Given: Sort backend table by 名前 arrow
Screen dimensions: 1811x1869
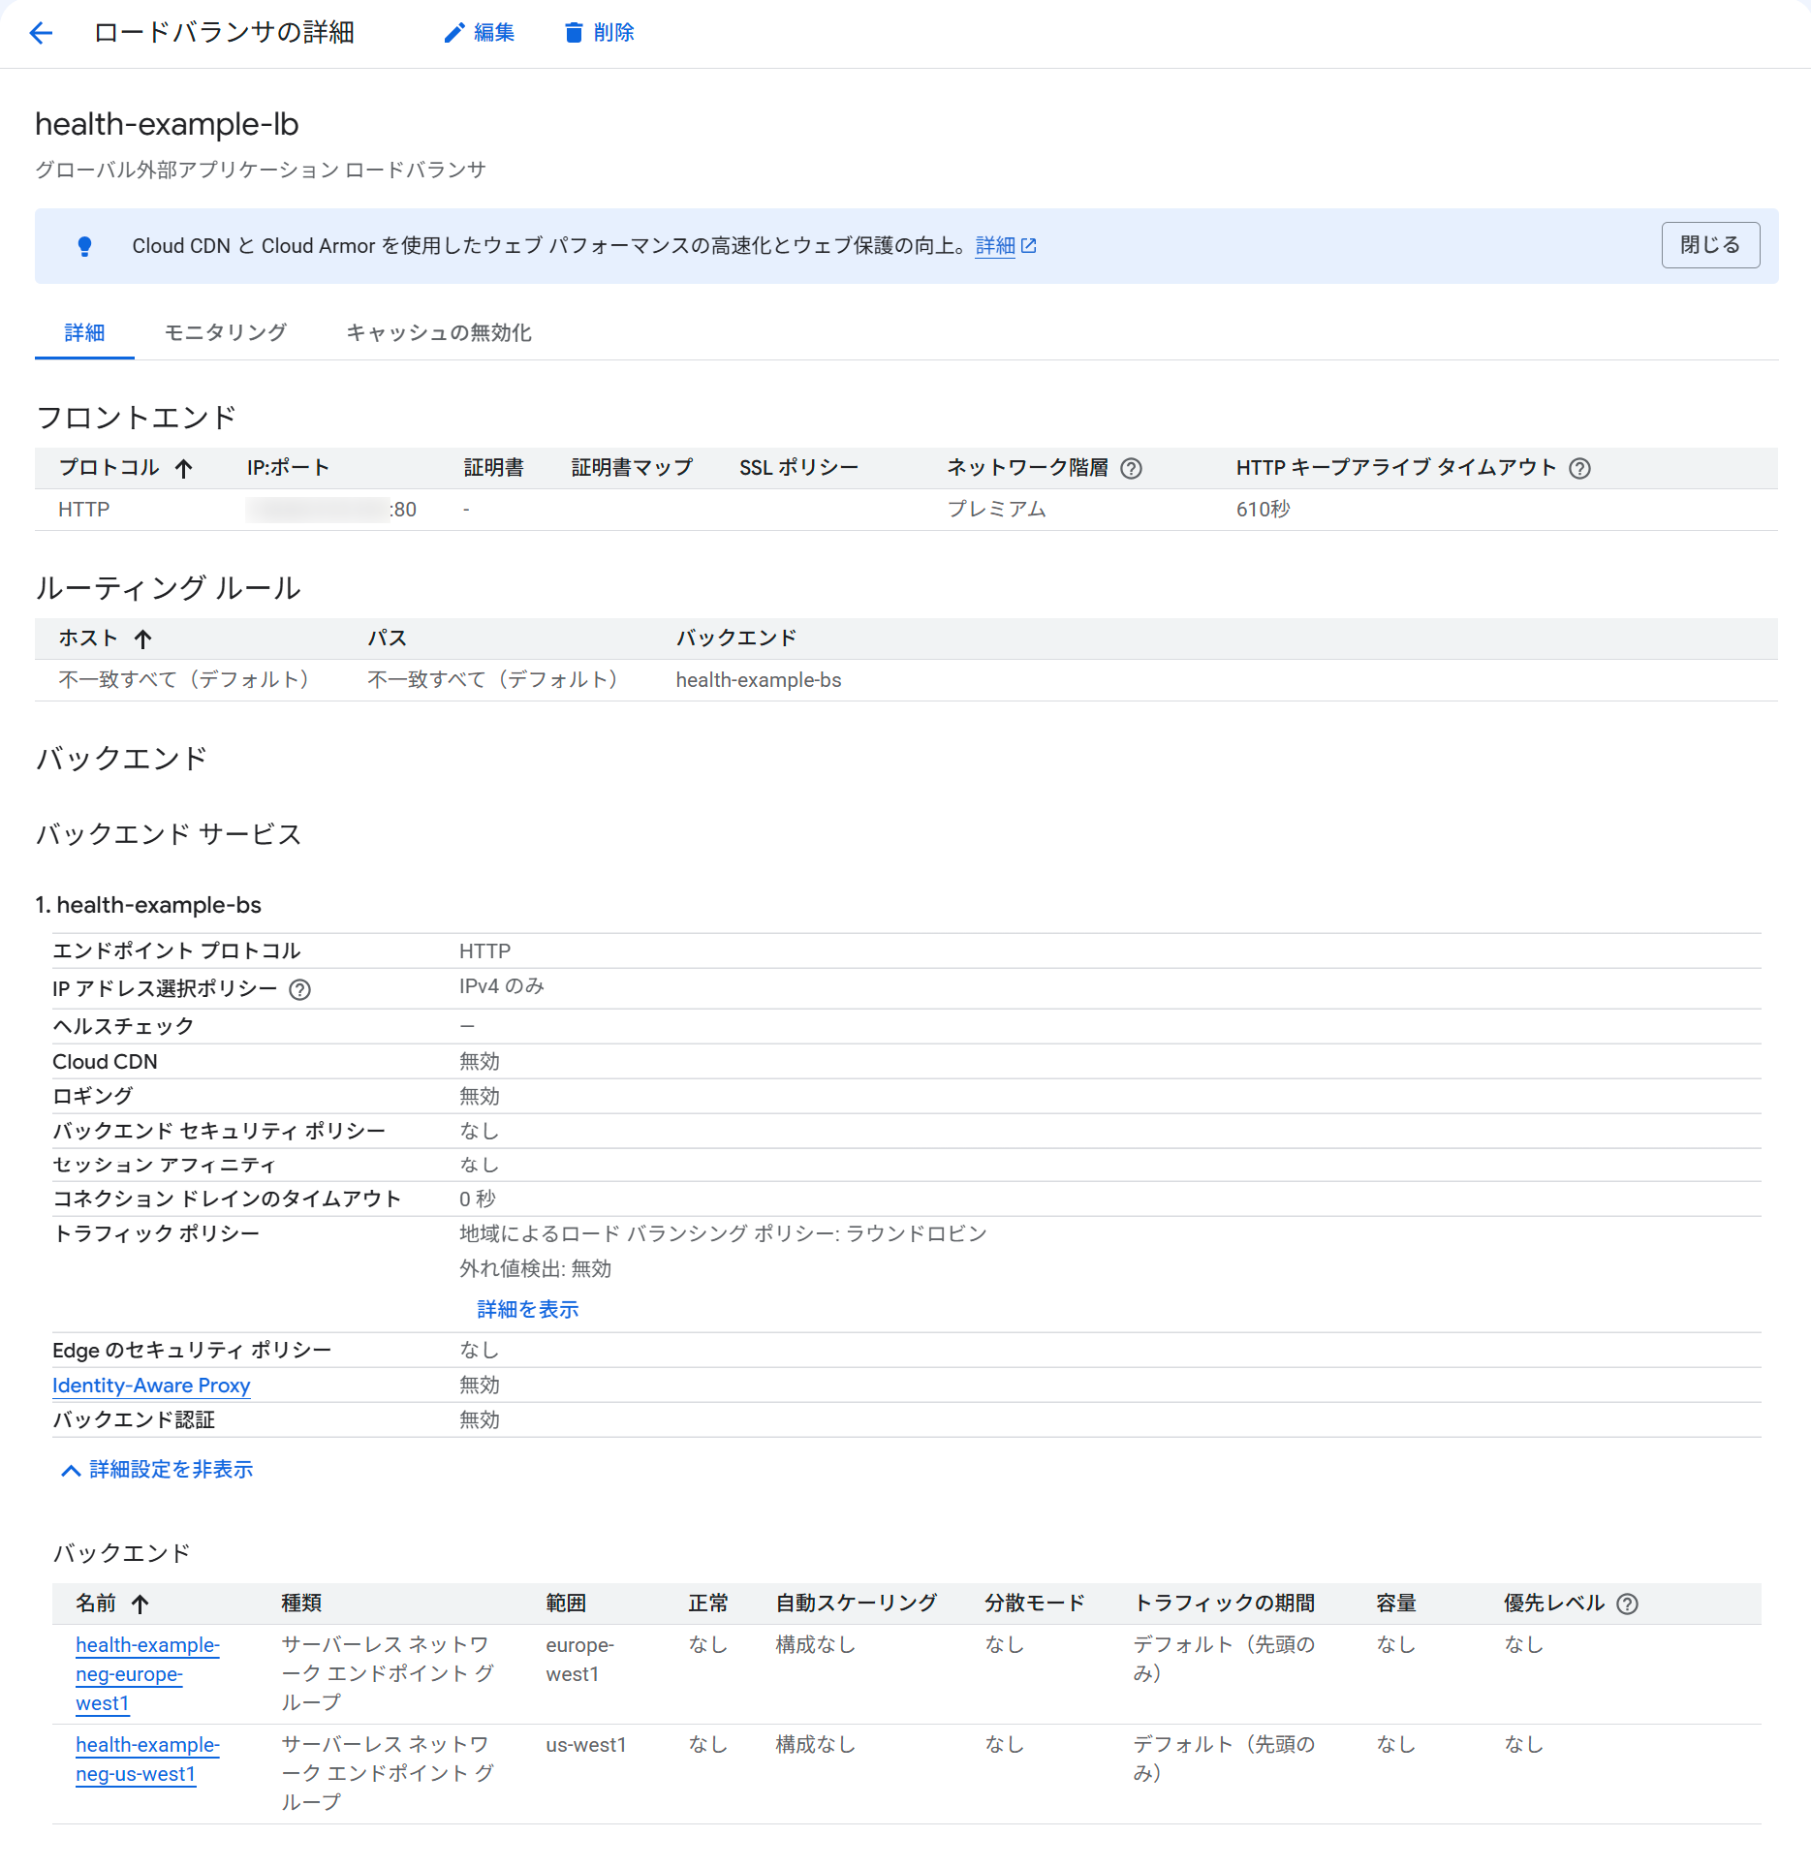Looking at the screenshot, I should [141, 1604].
